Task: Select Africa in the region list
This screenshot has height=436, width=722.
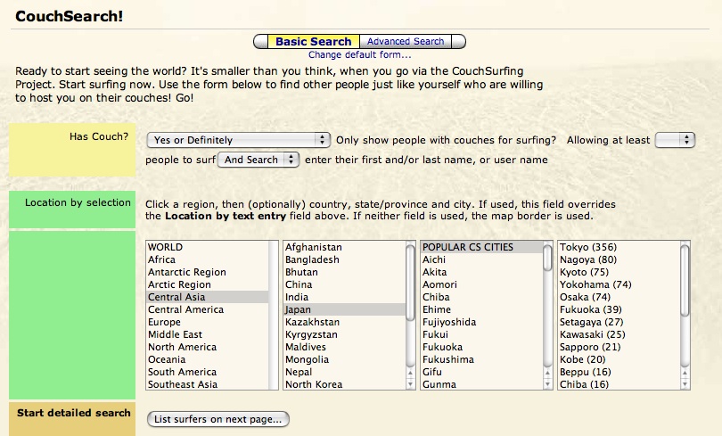Action: 208,259
